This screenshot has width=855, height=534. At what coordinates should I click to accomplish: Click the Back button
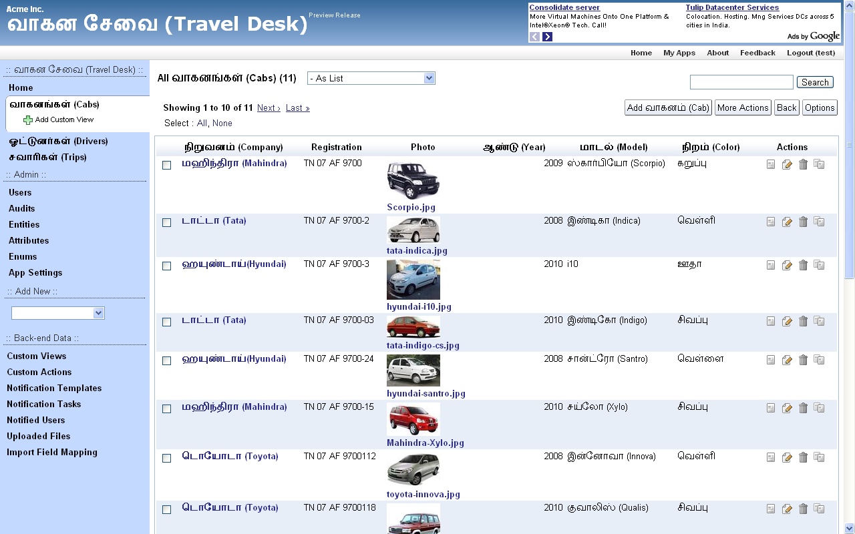(787, 107)
